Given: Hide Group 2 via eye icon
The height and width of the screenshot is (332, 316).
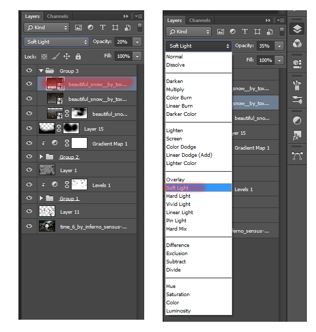Looking at the screenshot, I should 29,156.
